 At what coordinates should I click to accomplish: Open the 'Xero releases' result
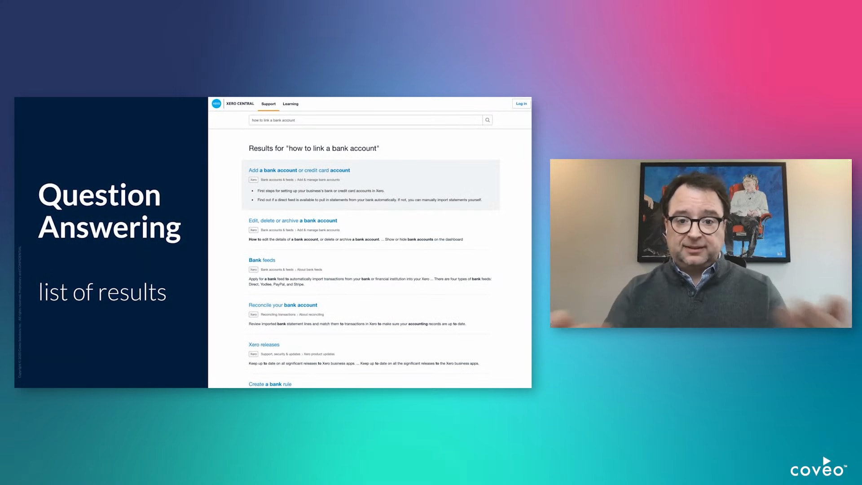pyautogui.click(x=264, y=344)
